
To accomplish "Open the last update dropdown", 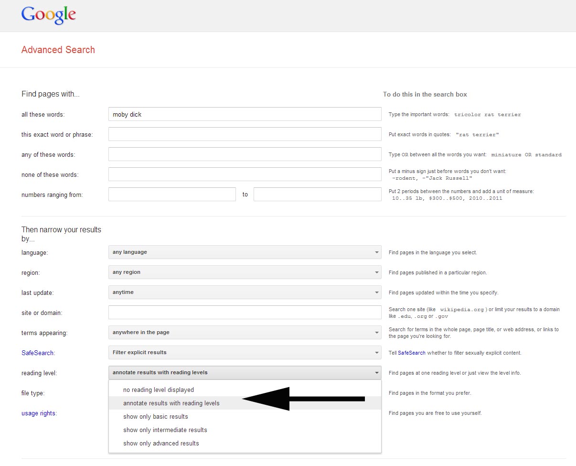I will pos(245,293).
